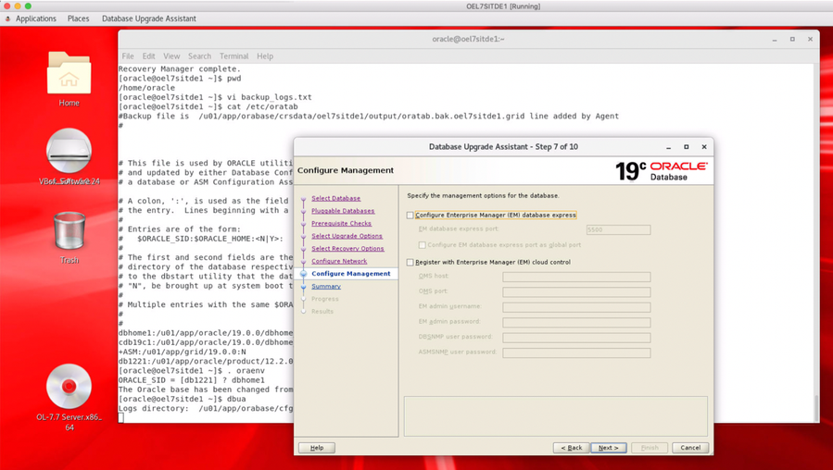Select the Configure Management step
Viewport: 833px width, 470px height.
click(x=350, y=274)
